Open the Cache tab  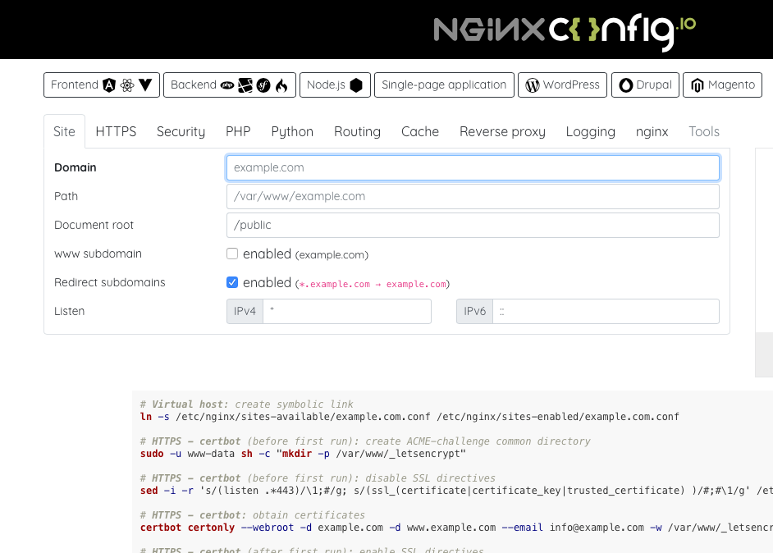coord(420,131)
